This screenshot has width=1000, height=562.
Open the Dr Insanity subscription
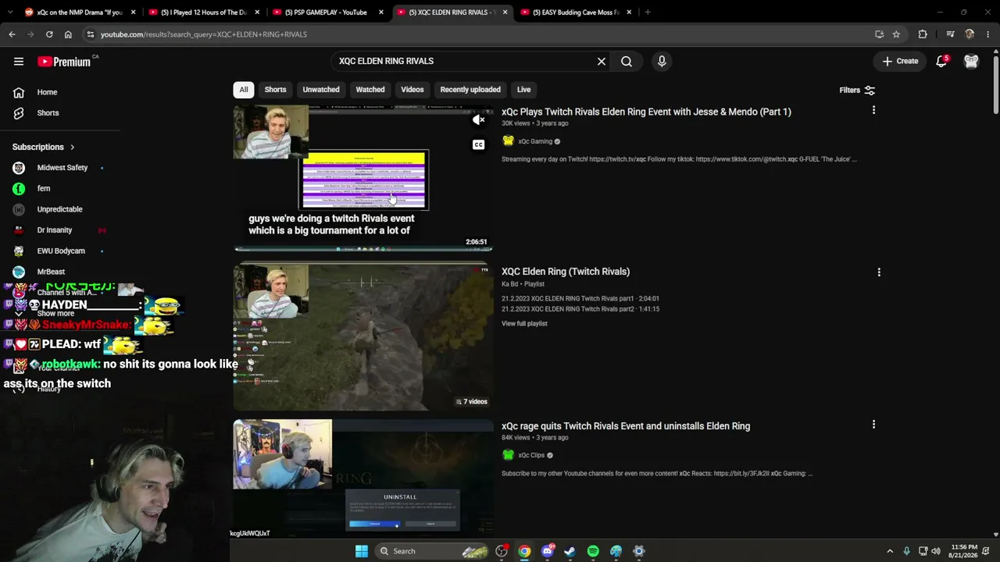[55, 230]
